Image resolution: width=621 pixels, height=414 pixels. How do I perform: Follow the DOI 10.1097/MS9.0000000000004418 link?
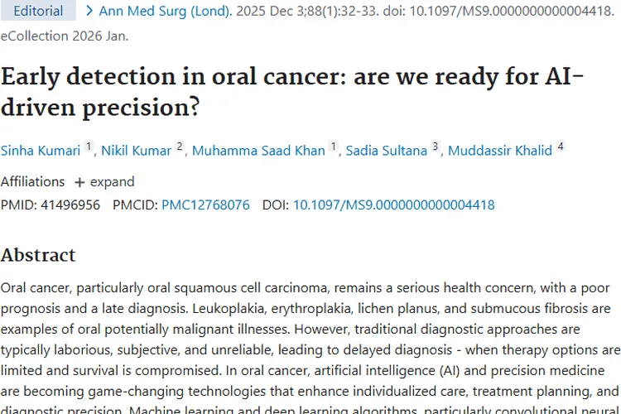[x=393, y=205]
